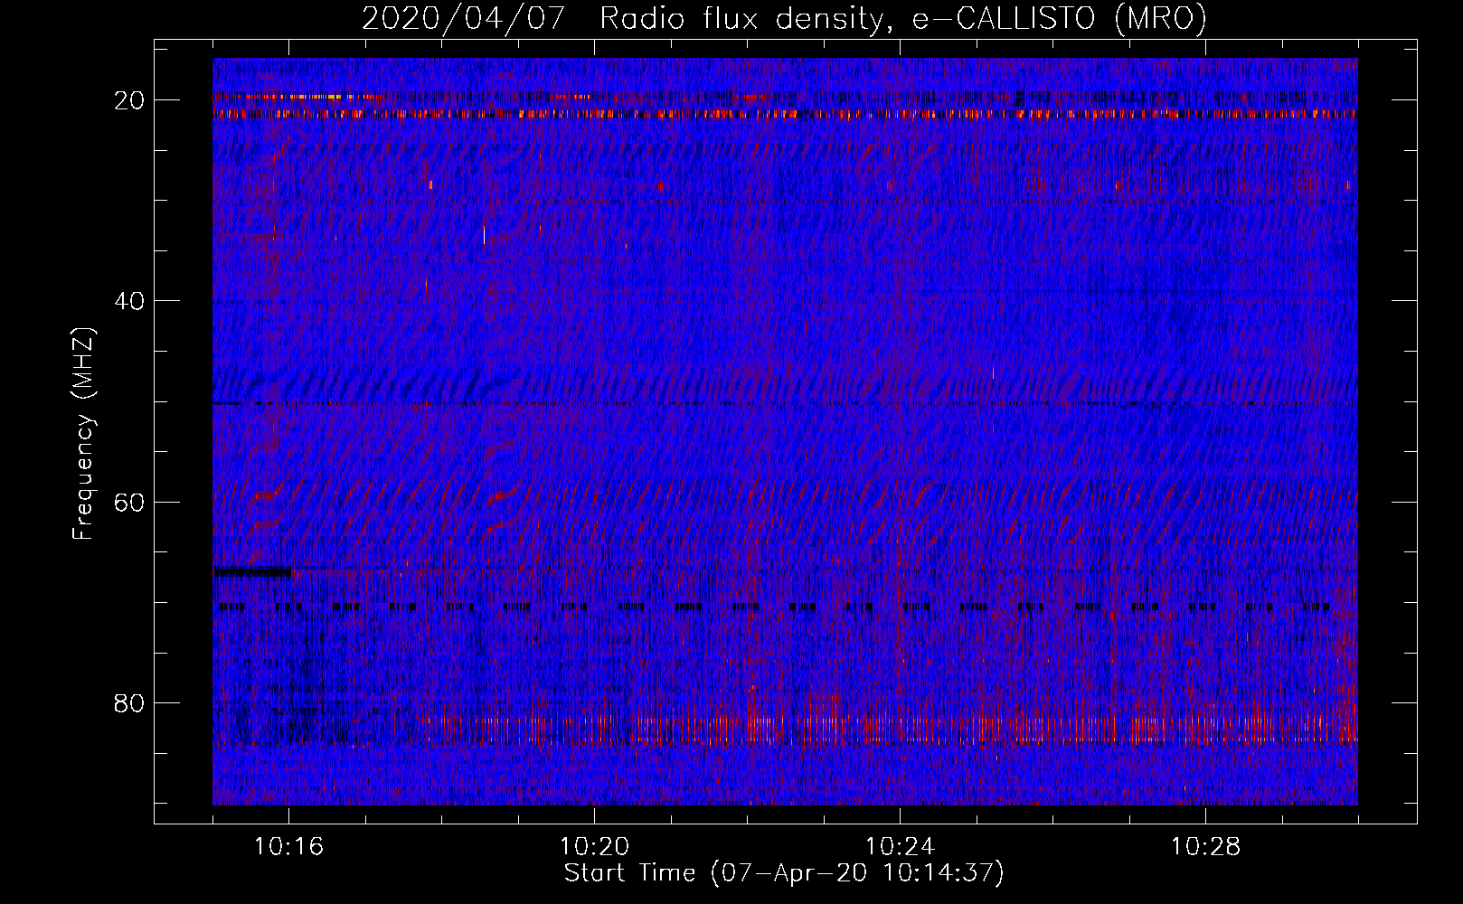Click the '40' frequency tick label
1463x904 pixels.
point(129,301)
